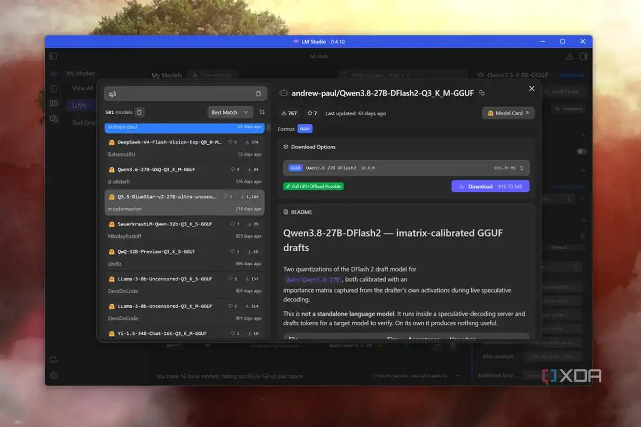This screenshot has height=427, width=641.
Task: Toggle the sort direction icon next to Best Match
Action: pyautogui.click(x=262, y=112)
